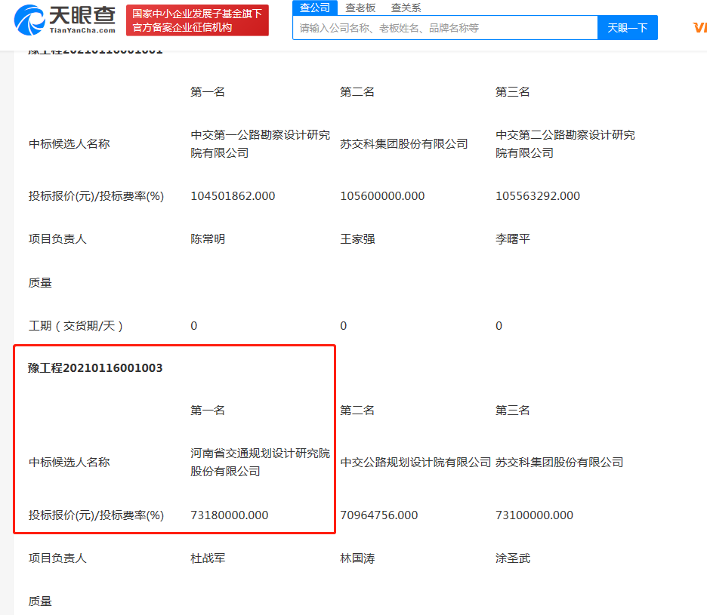
Task: Open the TianYanCha logo homepage
Action: (x=65, y=20)
